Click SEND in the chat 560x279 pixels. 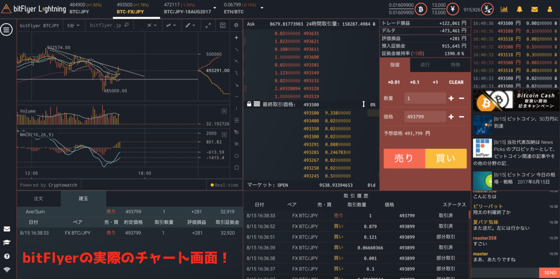coord(549,273)
